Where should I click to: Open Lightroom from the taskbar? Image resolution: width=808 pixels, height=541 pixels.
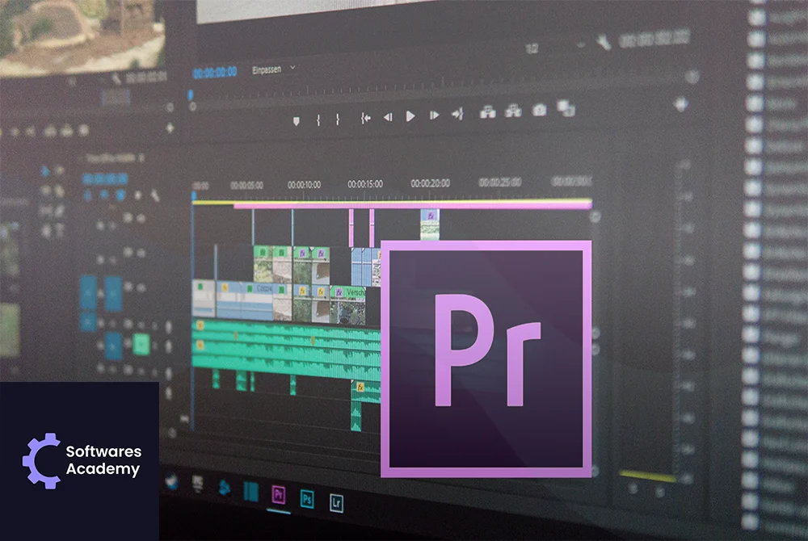click(x=336, y=502)
